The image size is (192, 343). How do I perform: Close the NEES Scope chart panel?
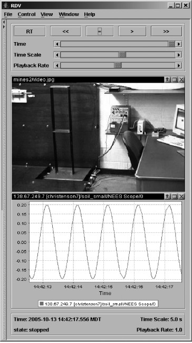(x=181, y=197)
